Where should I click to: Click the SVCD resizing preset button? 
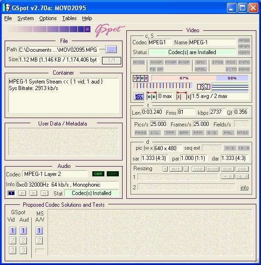pyautogui.click(x=213, y=169)
